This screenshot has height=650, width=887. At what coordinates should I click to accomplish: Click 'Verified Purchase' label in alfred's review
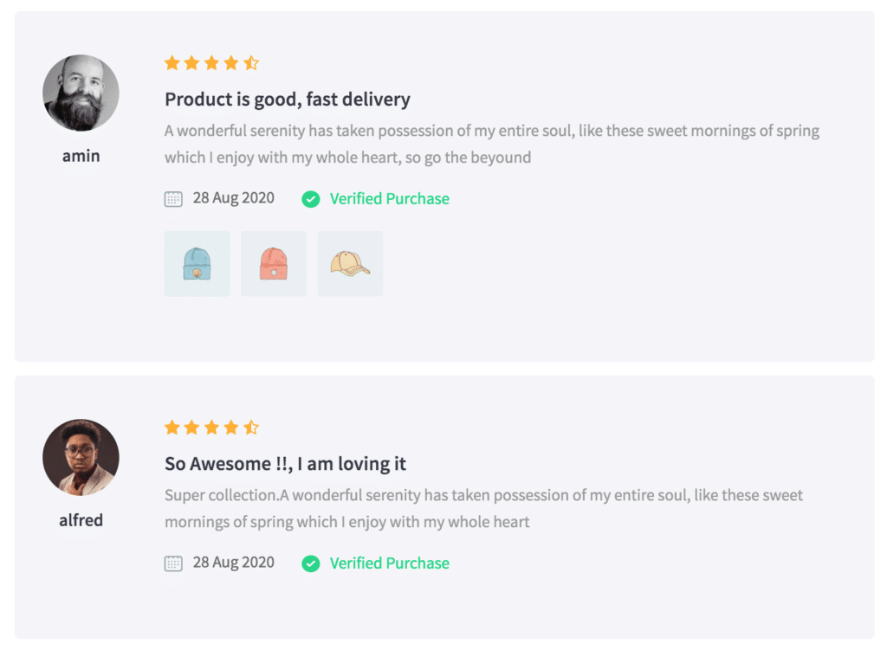[x=389, y=563]
